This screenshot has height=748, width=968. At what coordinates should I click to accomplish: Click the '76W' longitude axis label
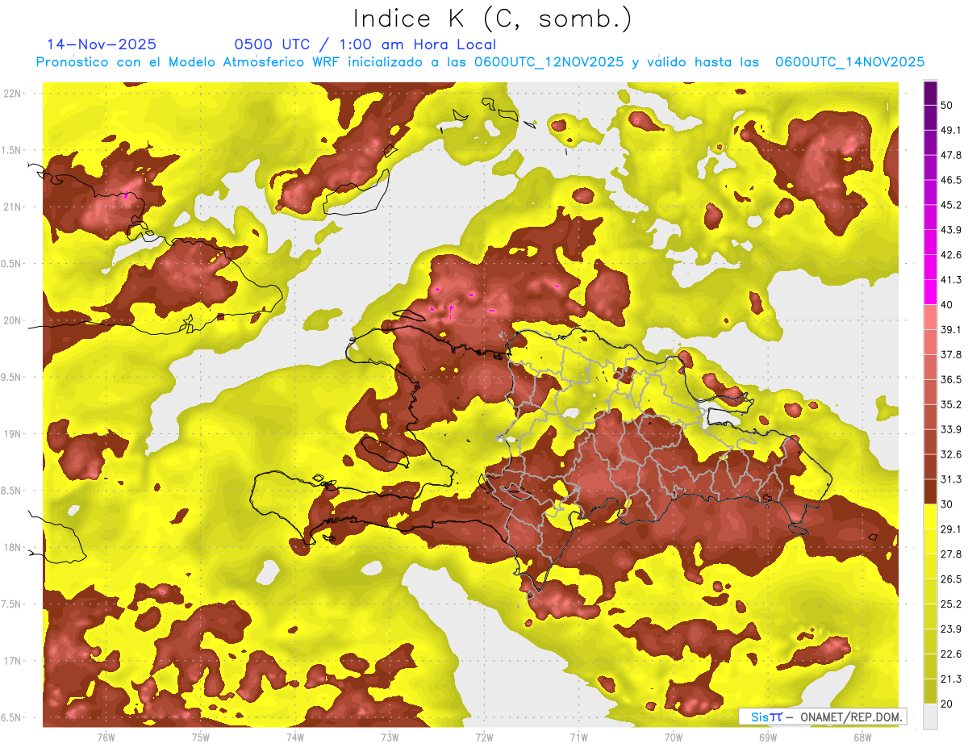pos(106,737)
